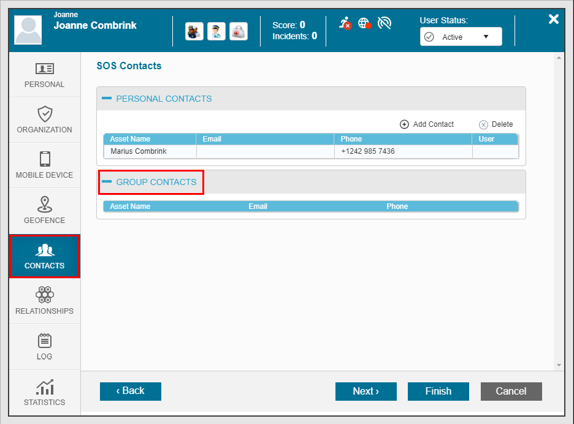Screen dimensions: 574x424
Task: Click the police officer icon in header
Action: coord(194,31)
